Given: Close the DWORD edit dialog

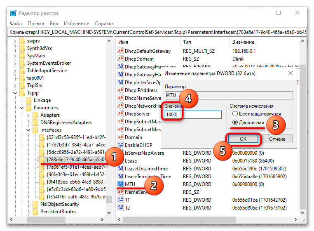Looking at the screenshot, I should click(291, 73).
